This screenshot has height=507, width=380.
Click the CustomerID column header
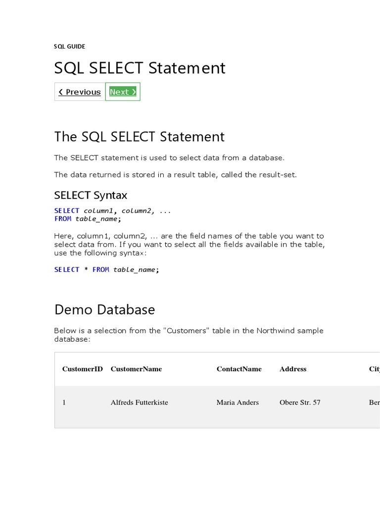(x=82, y=369)
